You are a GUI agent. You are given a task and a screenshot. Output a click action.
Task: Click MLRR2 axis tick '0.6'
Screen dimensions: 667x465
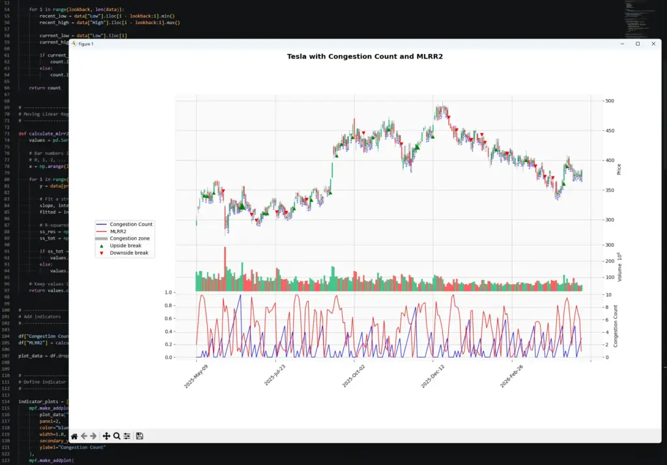168,318
